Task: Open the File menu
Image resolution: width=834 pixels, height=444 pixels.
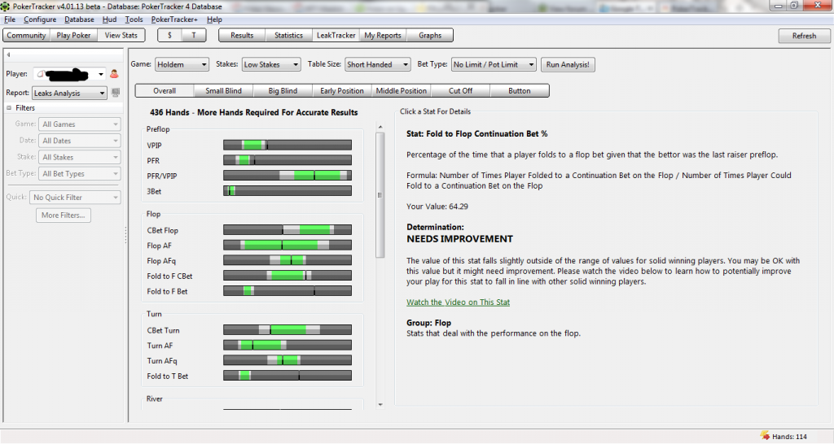Action: pos(10,20)
